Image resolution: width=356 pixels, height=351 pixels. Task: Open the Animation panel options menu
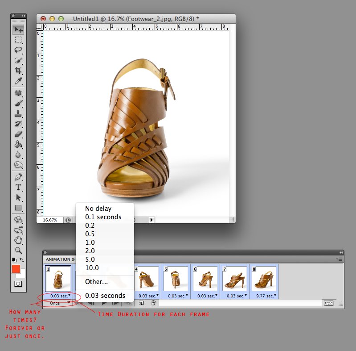pyautogui.click(x=339, y=259)
